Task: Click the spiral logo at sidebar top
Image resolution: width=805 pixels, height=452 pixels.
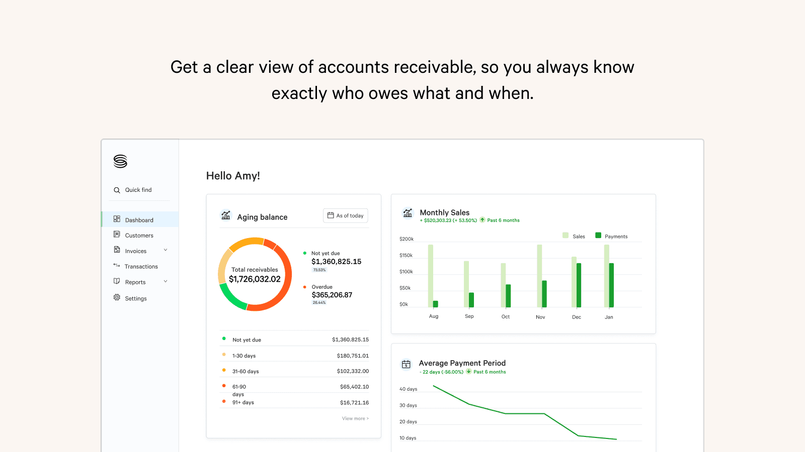Action: tap(121, 162)
